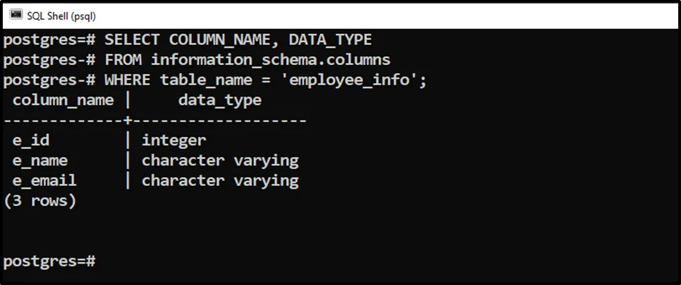Click the e_email column name cell
The width and height of the screenshot is (681, 285).
(x=44, y=181)
